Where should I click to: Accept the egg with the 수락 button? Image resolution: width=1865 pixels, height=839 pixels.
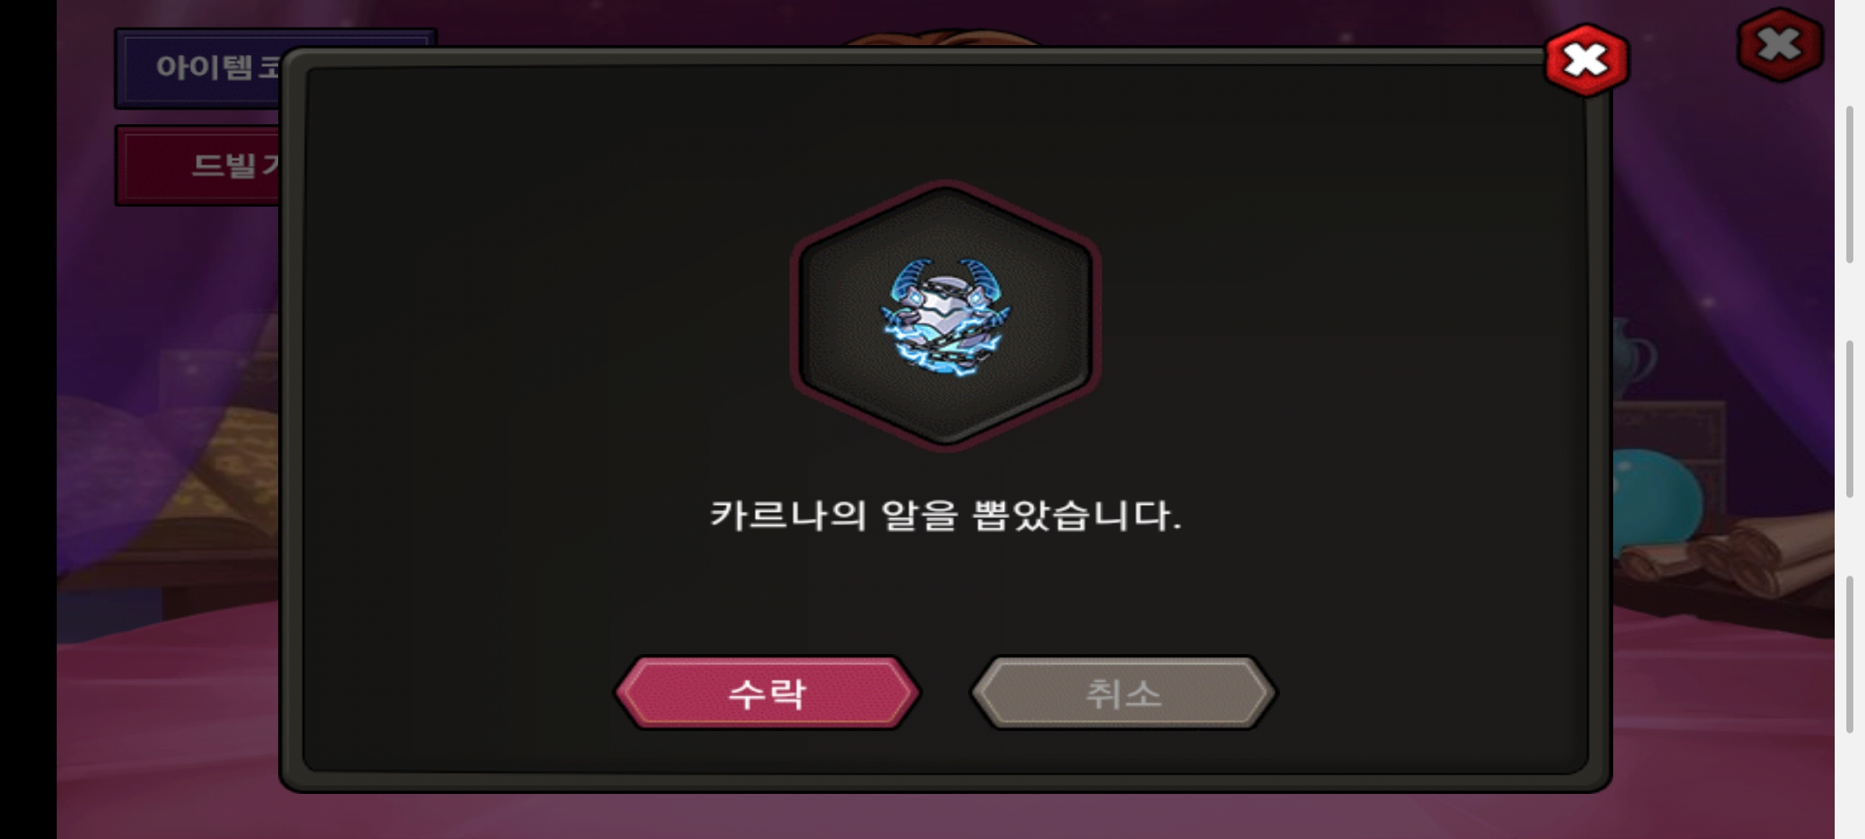coord(768,693)
